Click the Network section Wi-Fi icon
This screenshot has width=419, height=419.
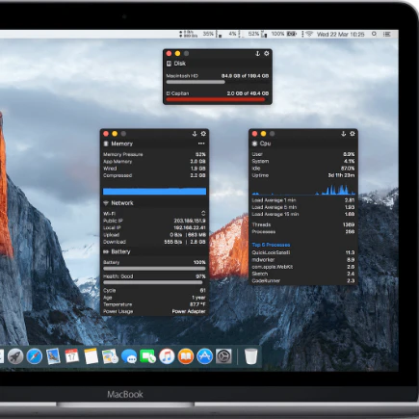coord(106,203)
